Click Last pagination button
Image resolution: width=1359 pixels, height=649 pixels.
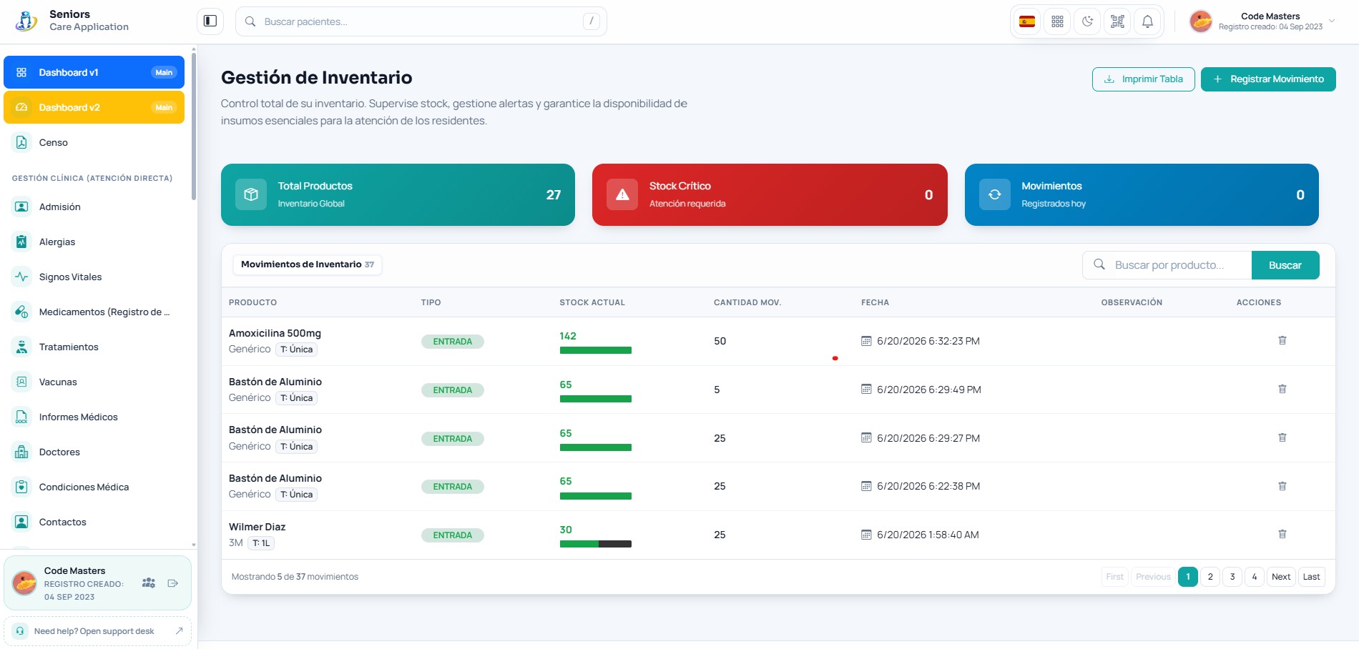tap(1311, 577)
